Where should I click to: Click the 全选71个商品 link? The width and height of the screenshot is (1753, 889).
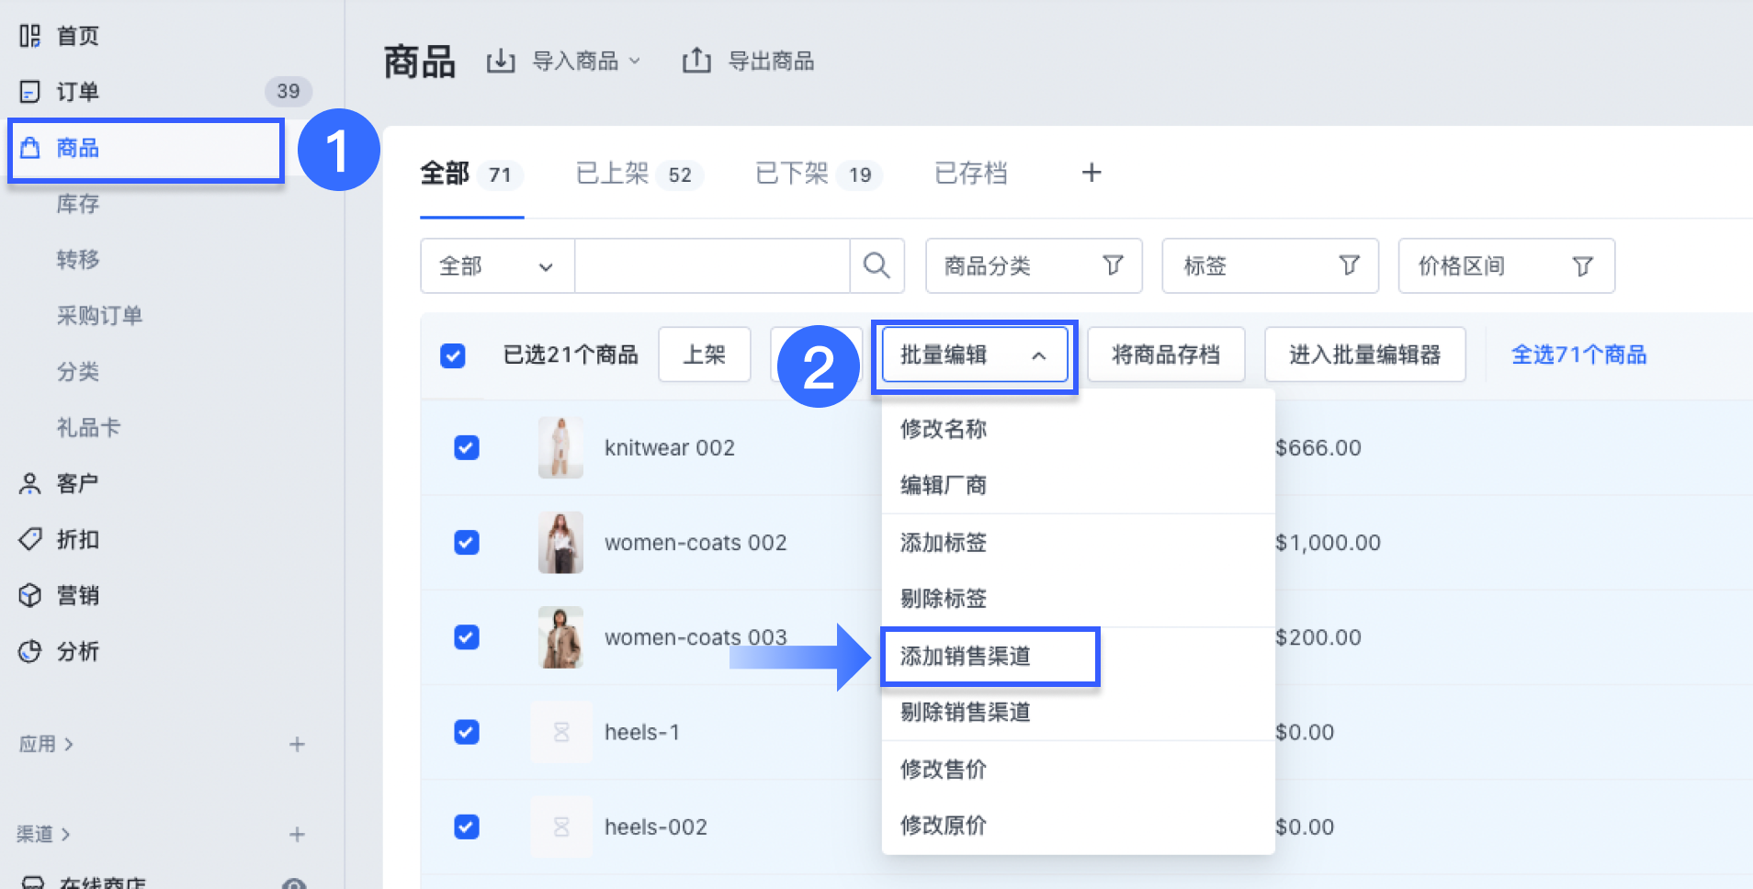point(1578,354)
